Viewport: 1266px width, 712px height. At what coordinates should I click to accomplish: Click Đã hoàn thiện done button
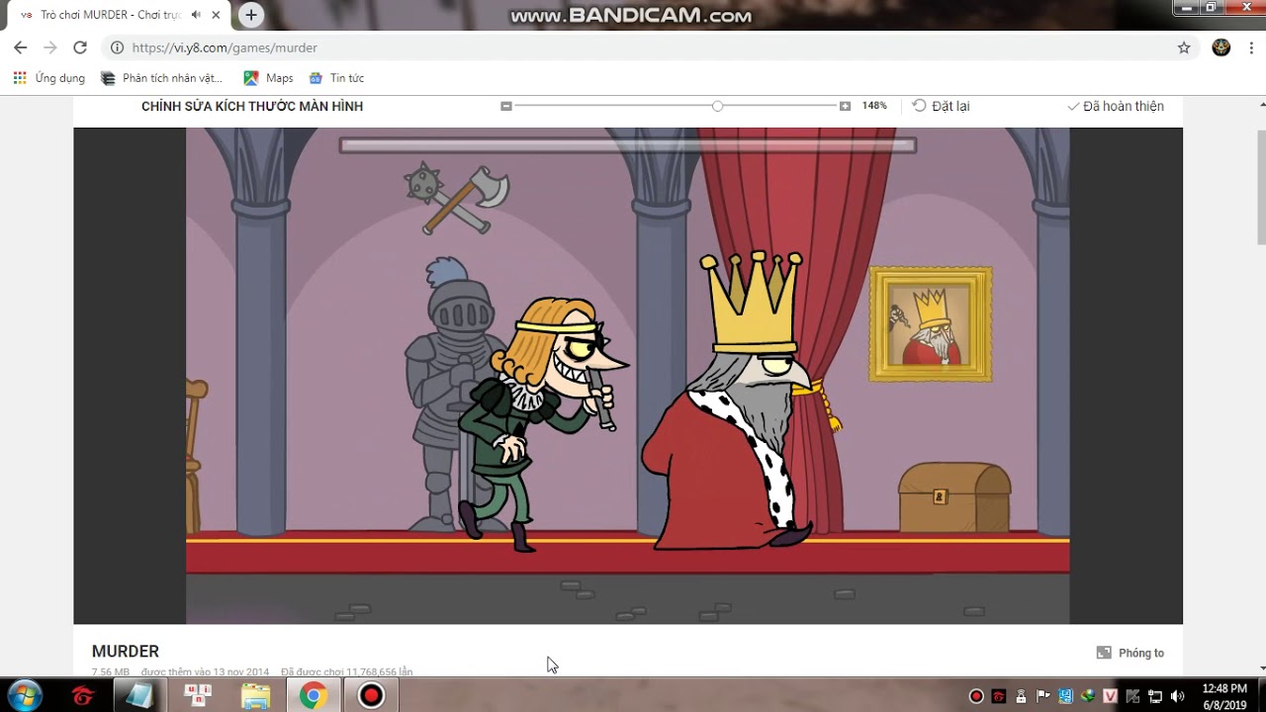click(1116, 106)
